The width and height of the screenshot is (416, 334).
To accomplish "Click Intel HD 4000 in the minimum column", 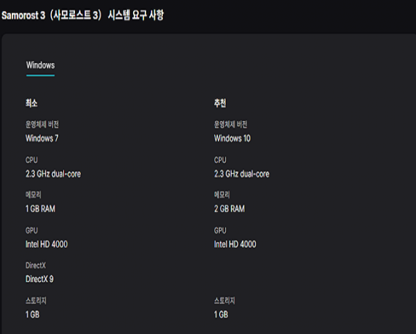I will pos(46,244).
